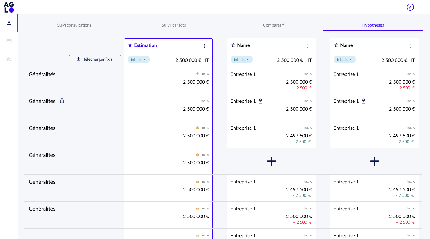Toggle the filled star next to Estimation
The height and width of the screenshot is (239, 430).
(130, 45)
